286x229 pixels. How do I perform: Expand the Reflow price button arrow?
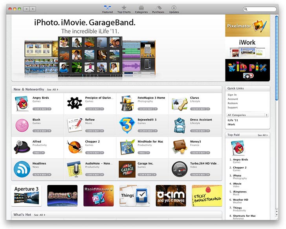102,131
